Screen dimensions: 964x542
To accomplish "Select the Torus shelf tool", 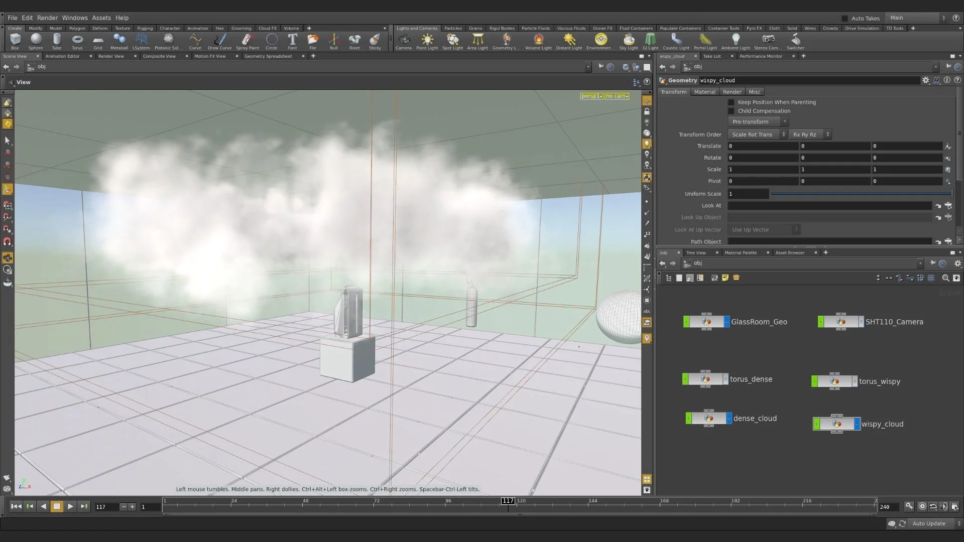I will [77, 41].
